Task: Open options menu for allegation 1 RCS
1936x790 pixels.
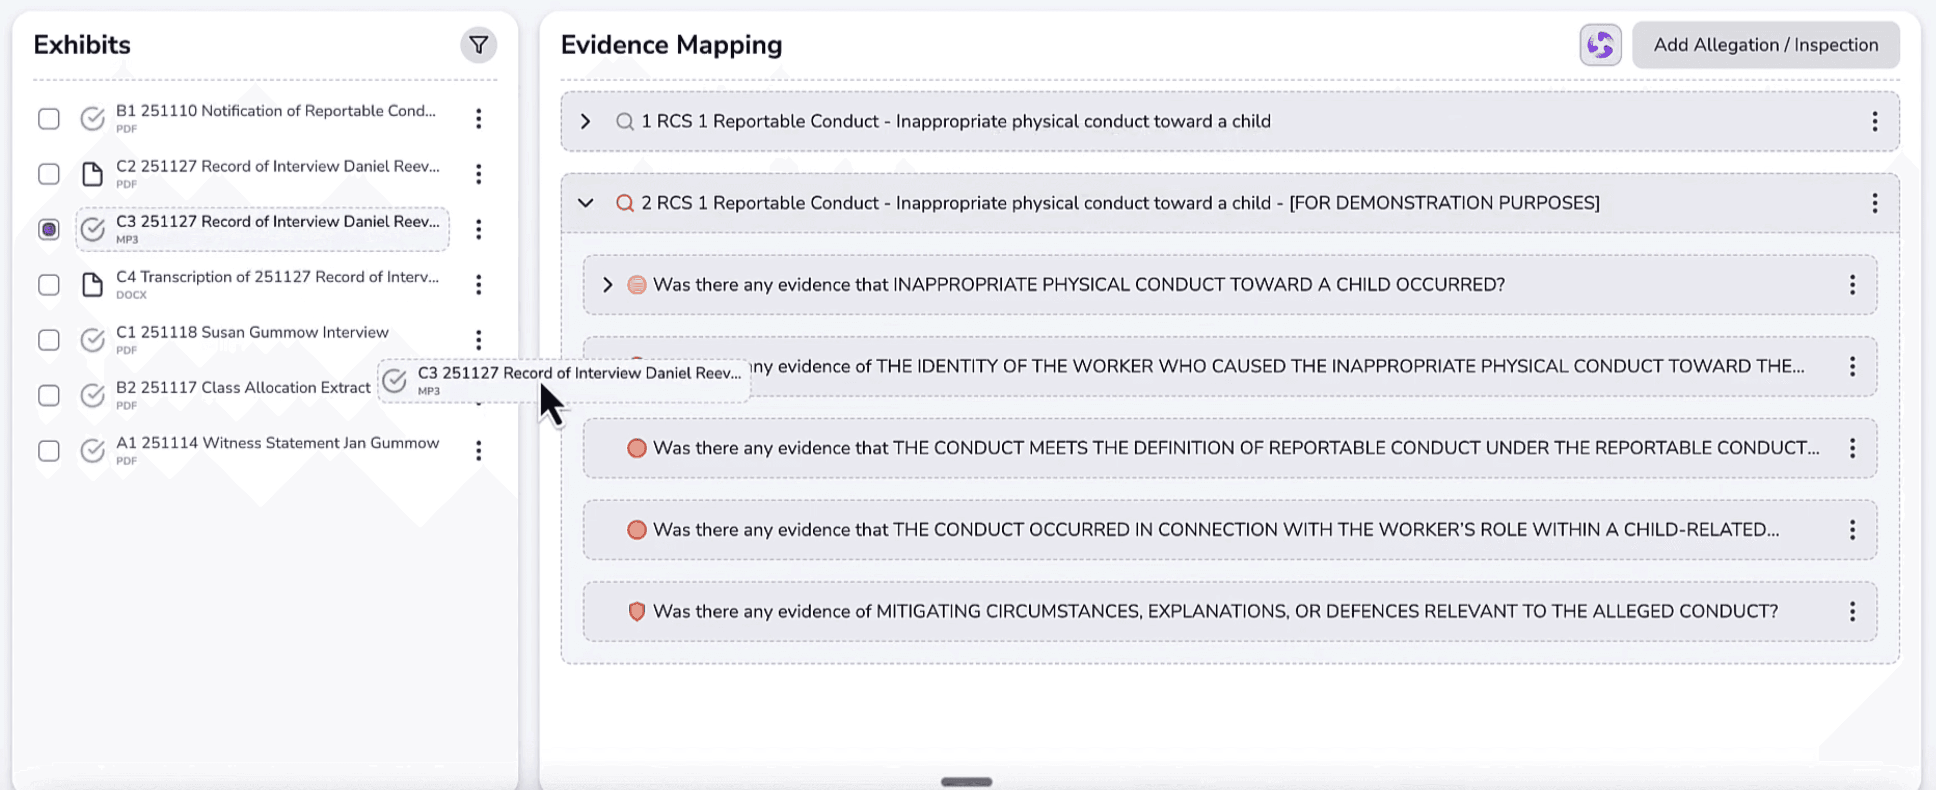Action: point(1874,121)
